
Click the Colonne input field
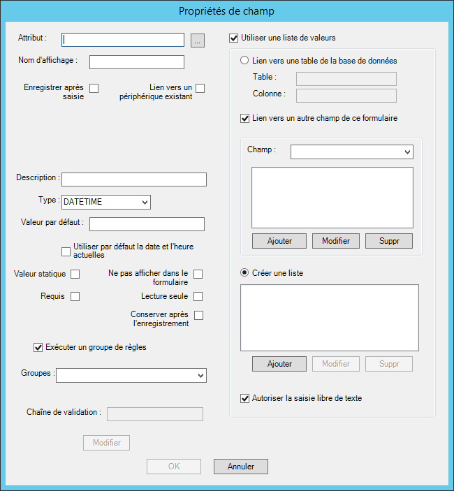[x=346, y=96]
